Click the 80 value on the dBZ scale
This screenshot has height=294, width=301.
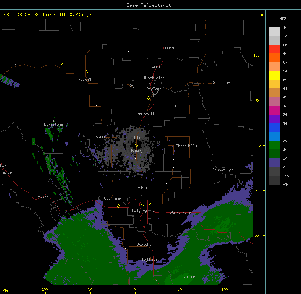(x=285, y=28)
